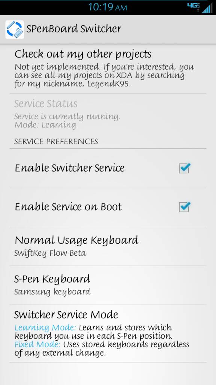Tap the SPenBoard Switcher app icon
This screenshot has height=385, width=216.
coord(15,29)
